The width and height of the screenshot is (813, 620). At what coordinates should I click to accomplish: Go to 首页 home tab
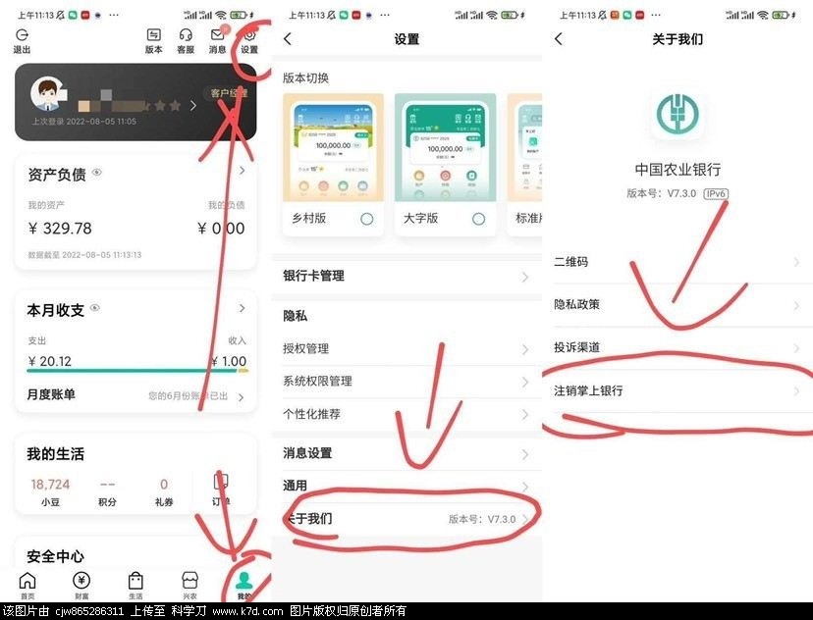tap(27, 586)
